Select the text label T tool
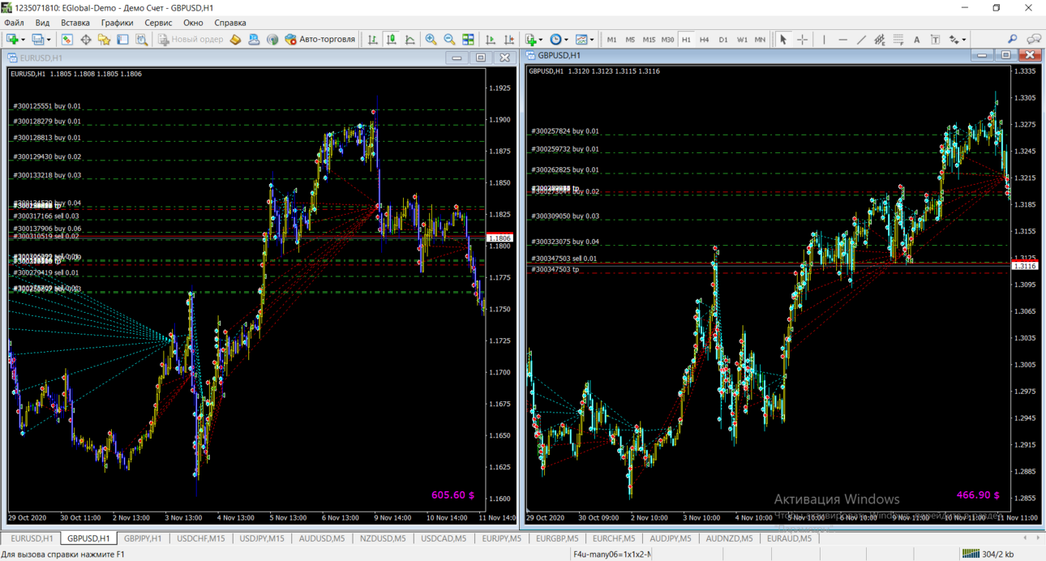1046x561 pixels. (935, 39)
